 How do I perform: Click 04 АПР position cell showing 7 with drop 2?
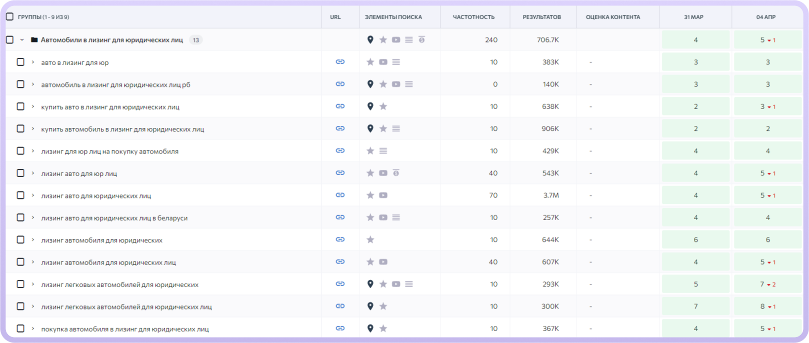point(767,284)
